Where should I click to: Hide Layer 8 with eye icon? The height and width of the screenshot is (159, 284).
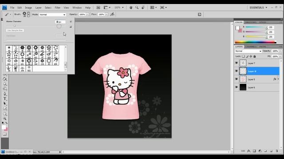[x=237, y=71]
